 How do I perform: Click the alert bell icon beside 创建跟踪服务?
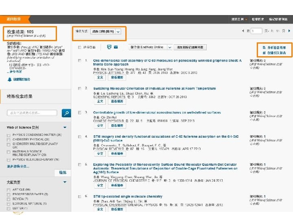(x=9, y=79)
